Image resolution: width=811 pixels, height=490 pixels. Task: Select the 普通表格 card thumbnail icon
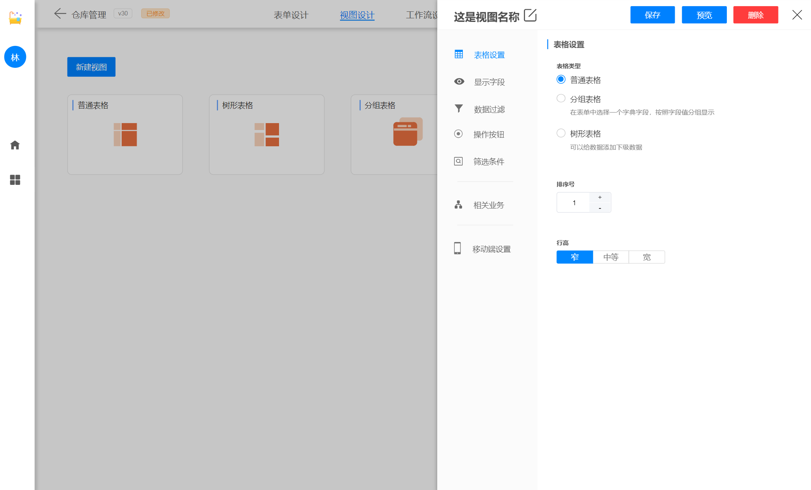pos(125,134)
